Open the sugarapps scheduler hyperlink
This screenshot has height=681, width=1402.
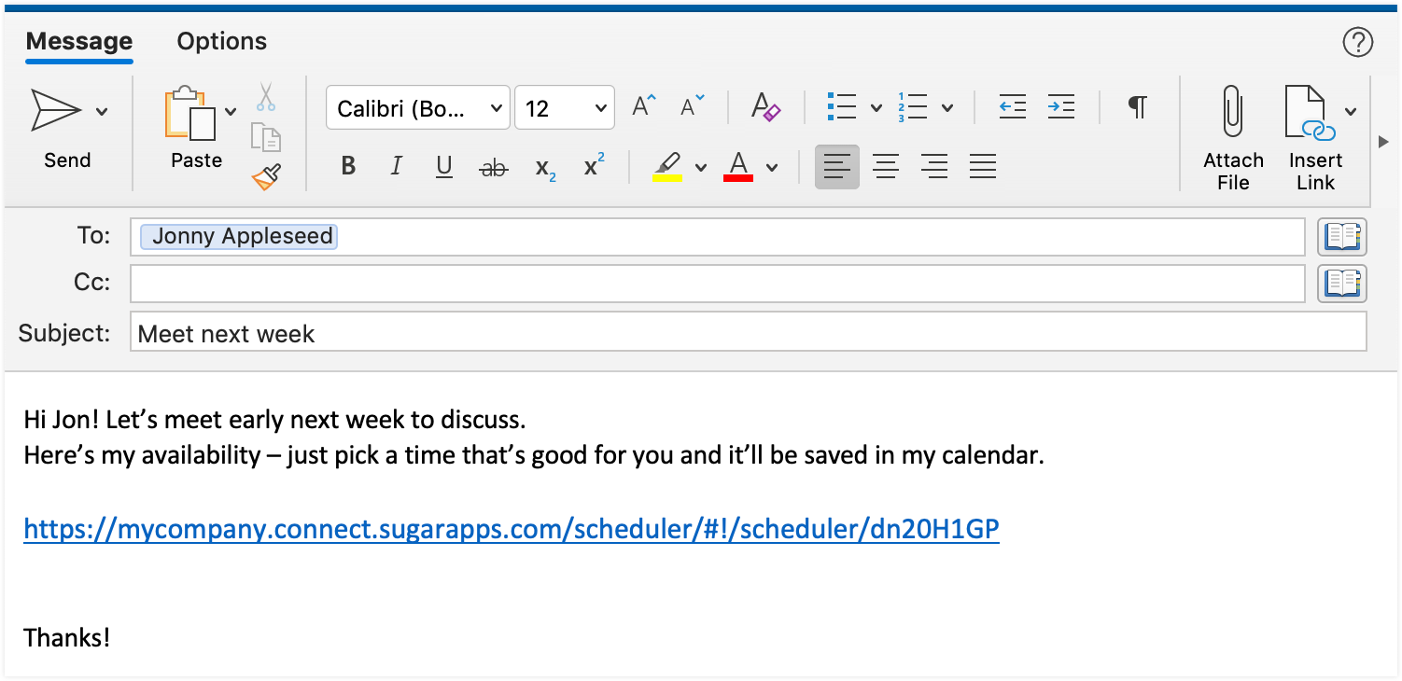(x=511, y=530)
